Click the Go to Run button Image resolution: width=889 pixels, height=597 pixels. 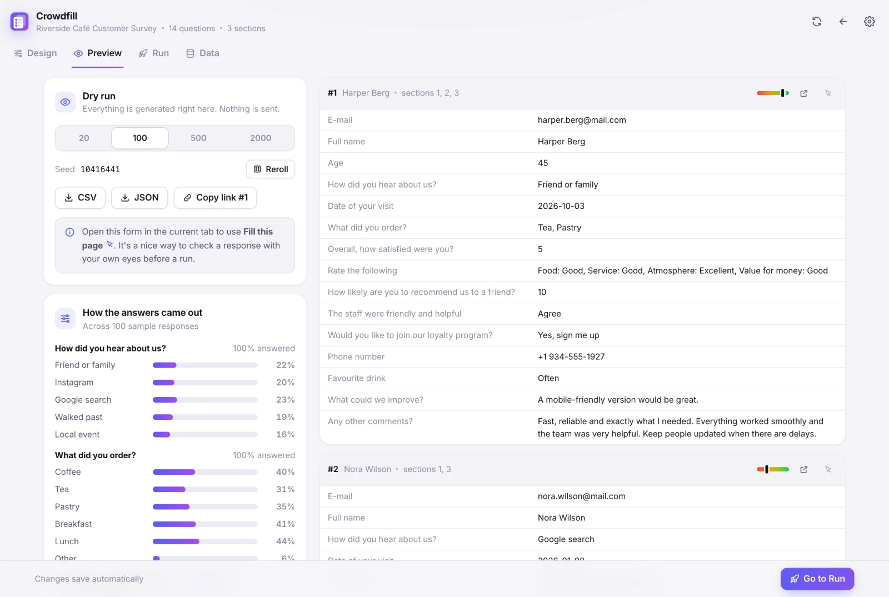point(817,579)
